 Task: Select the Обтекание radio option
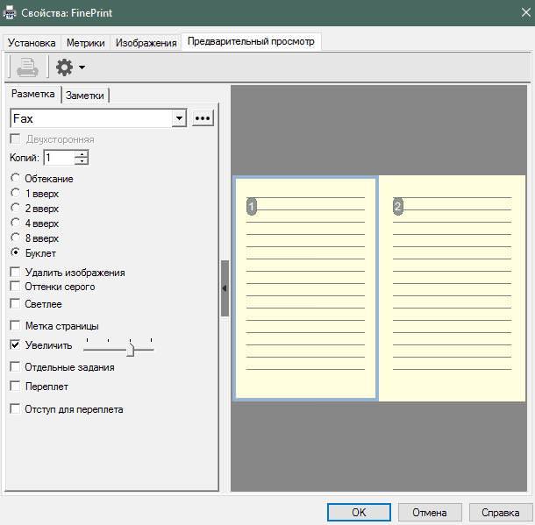pos(15,178)
